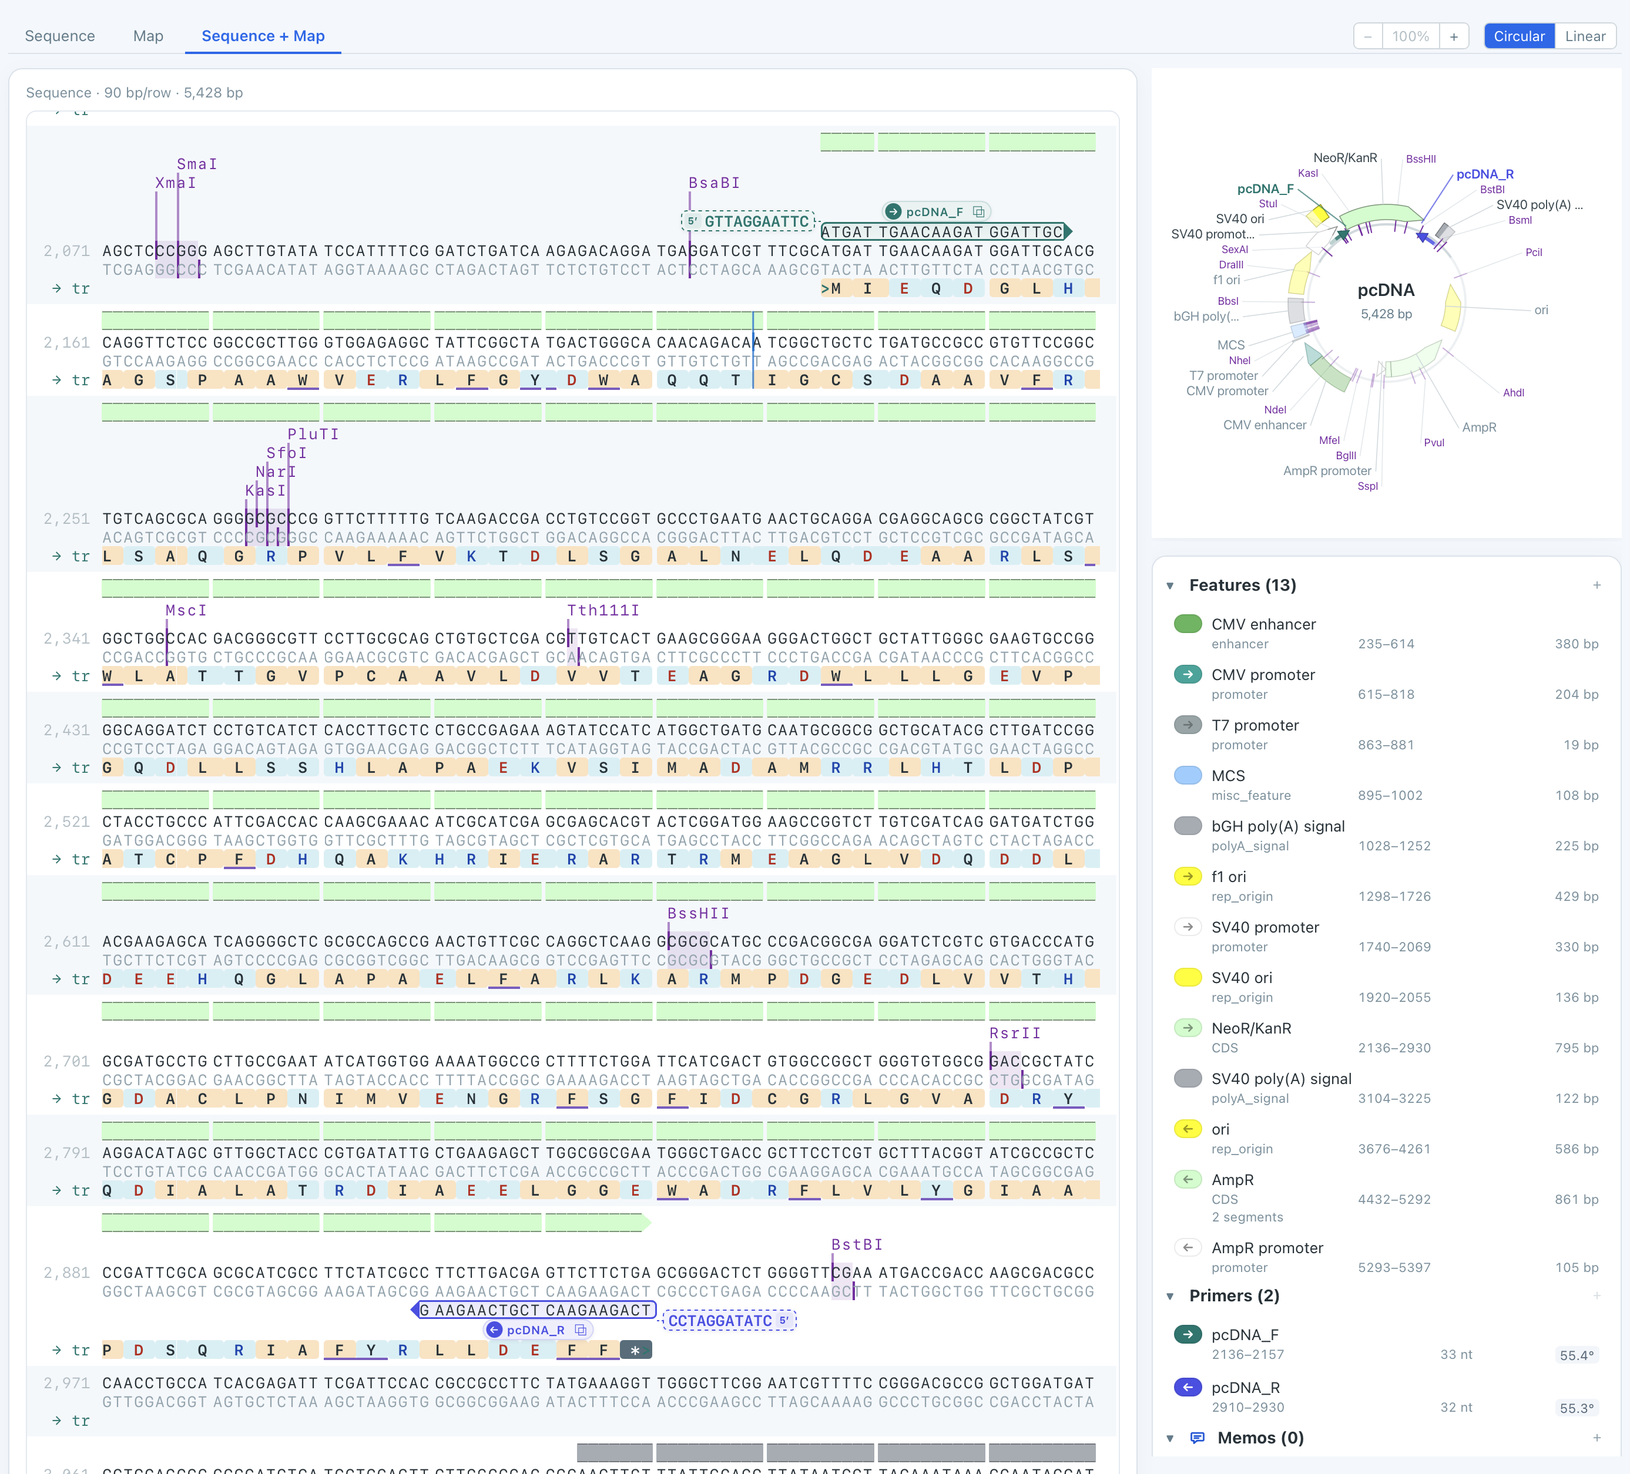Click the AmpR promoter left-arrow icon
This screenshot has width=1630, height=1474.
point(1188,1247)
